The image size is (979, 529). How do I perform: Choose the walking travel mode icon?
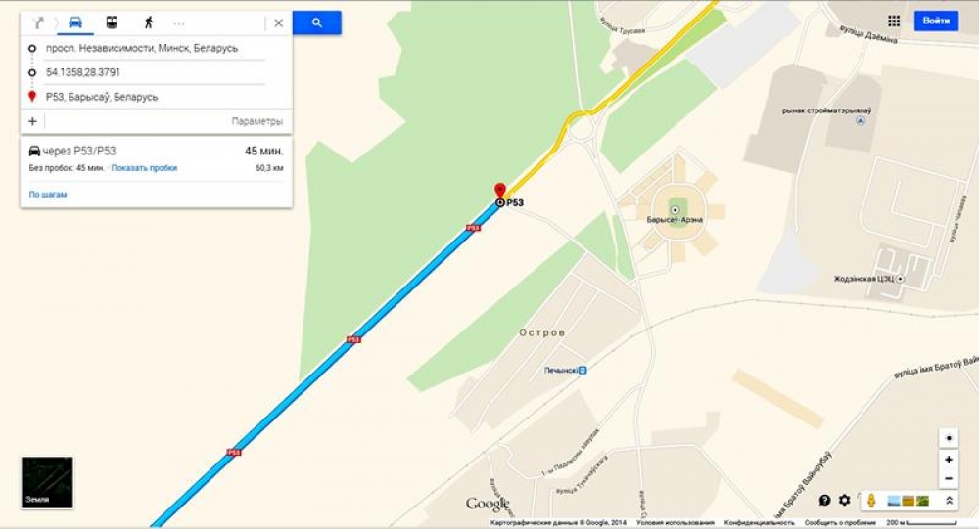(x=149, y=23)
